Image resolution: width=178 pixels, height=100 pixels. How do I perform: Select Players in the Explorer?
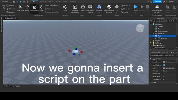158,41
